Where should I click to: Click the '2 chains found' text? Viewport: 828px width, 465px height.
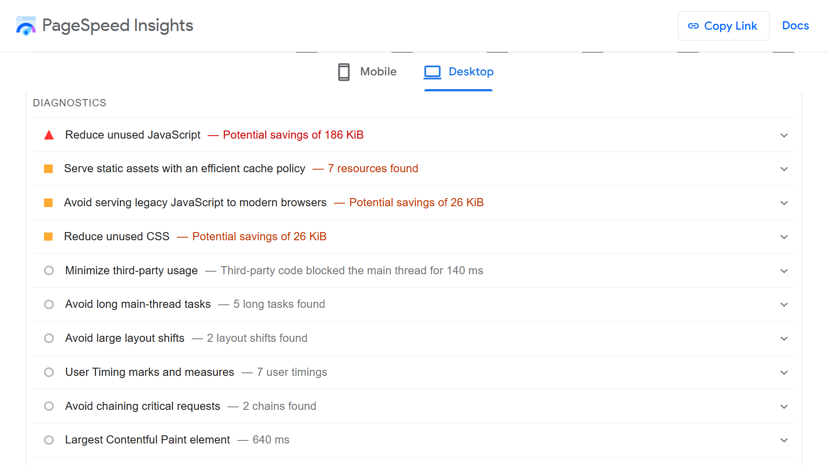(x=279, y=406)
